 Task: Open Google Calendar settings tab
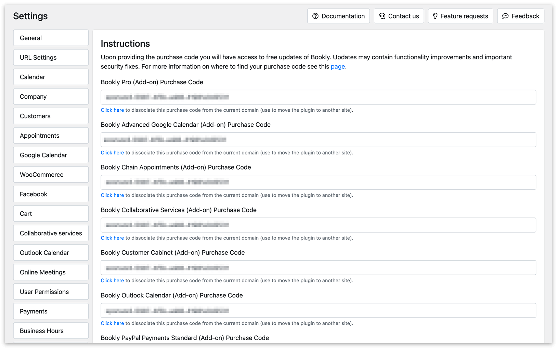[x=51, y=155]
